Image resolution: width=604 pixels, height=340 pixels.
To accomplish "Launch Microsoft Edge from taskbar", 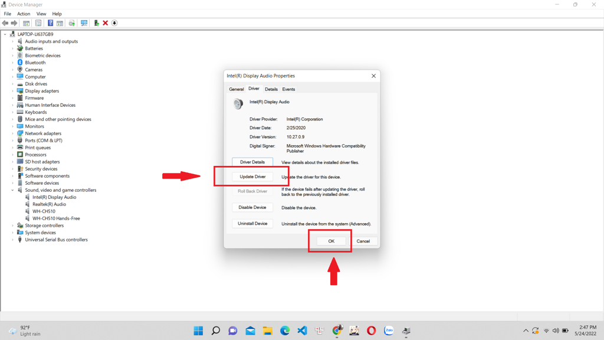I will click(285, 331).
